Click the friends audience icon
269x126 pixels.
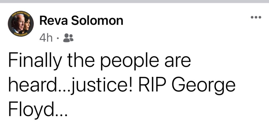(69, 38)
